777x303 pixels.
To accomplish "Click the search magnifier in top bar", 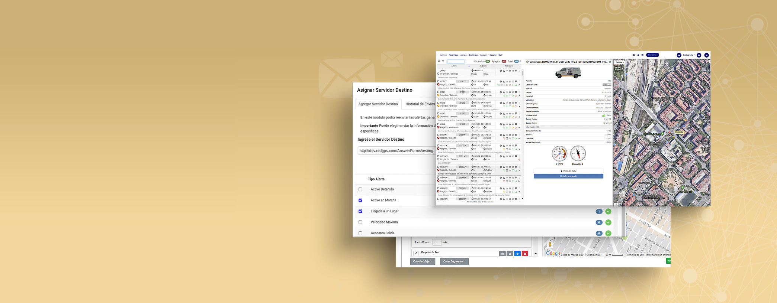I will (x=634, y=55).
